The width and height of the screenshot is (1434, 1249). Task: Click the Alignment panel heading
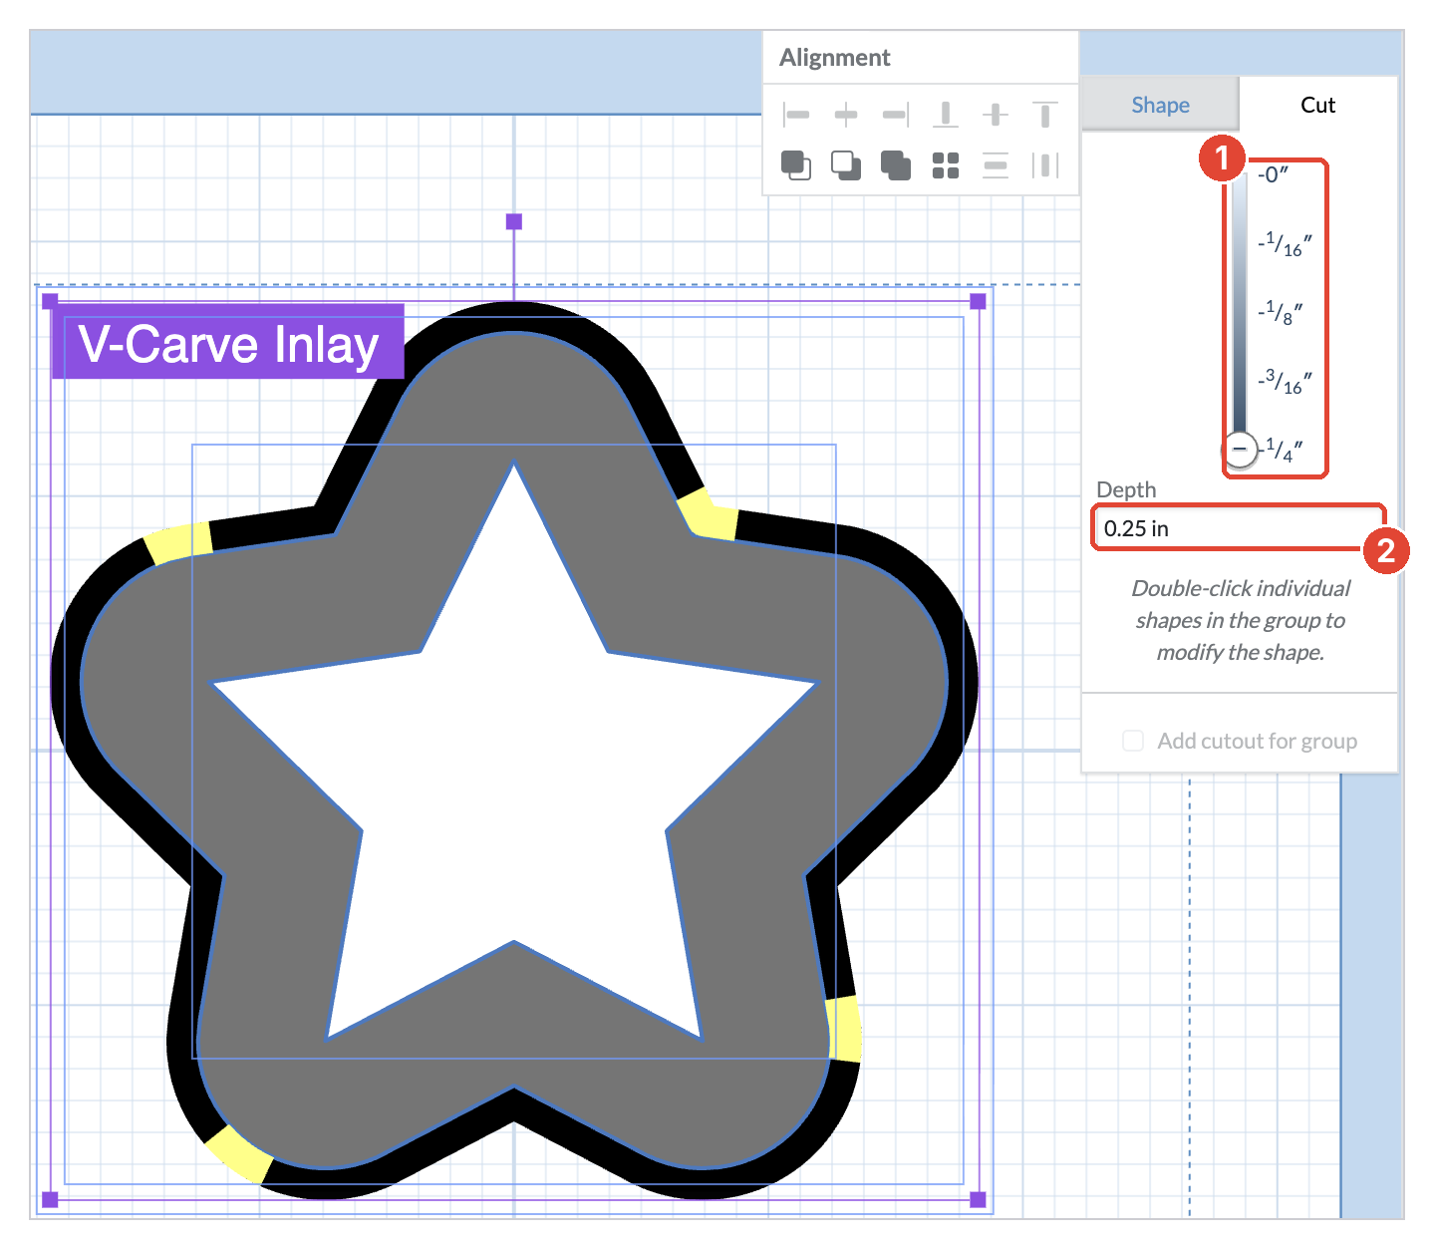835,58
